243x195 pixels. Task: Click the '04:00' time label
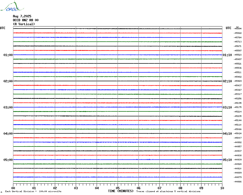tap(8, 134)
